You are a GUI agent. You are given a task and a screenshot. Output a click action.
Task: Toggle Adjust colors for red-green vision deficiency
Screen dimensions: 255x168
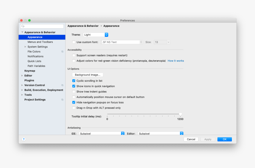tap(74, 61)
